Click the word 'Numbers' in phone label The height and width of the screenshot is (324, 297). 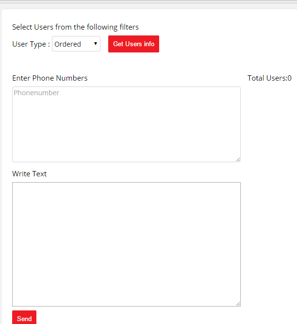[x=72, y=78]
